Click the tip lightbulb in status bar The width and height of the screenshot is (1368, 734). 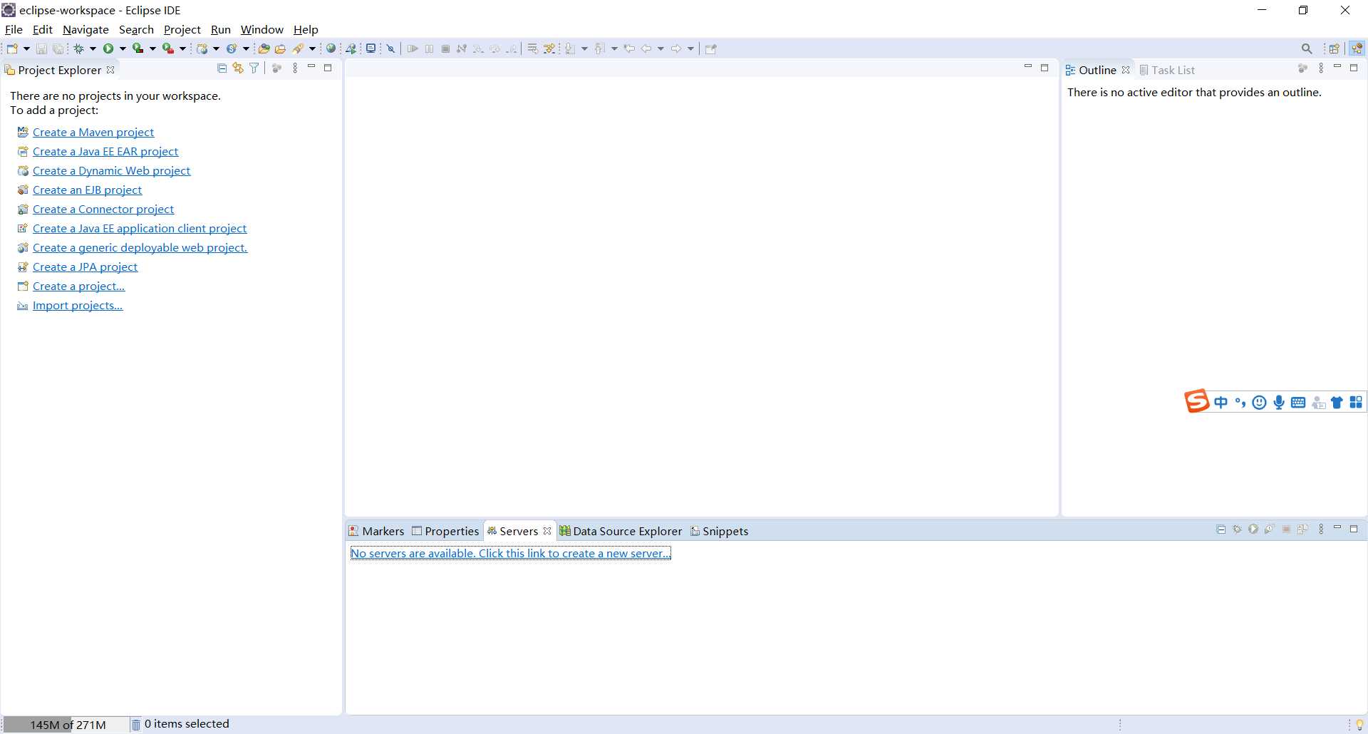1359,724
